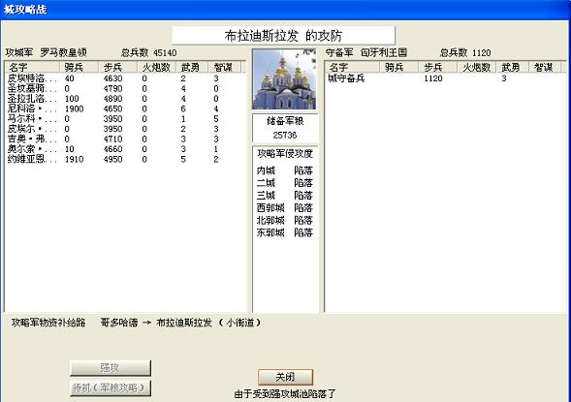Screen dimensions: 571x402
Task: Click defender list 步兵 column header
Action: [438, 67]
